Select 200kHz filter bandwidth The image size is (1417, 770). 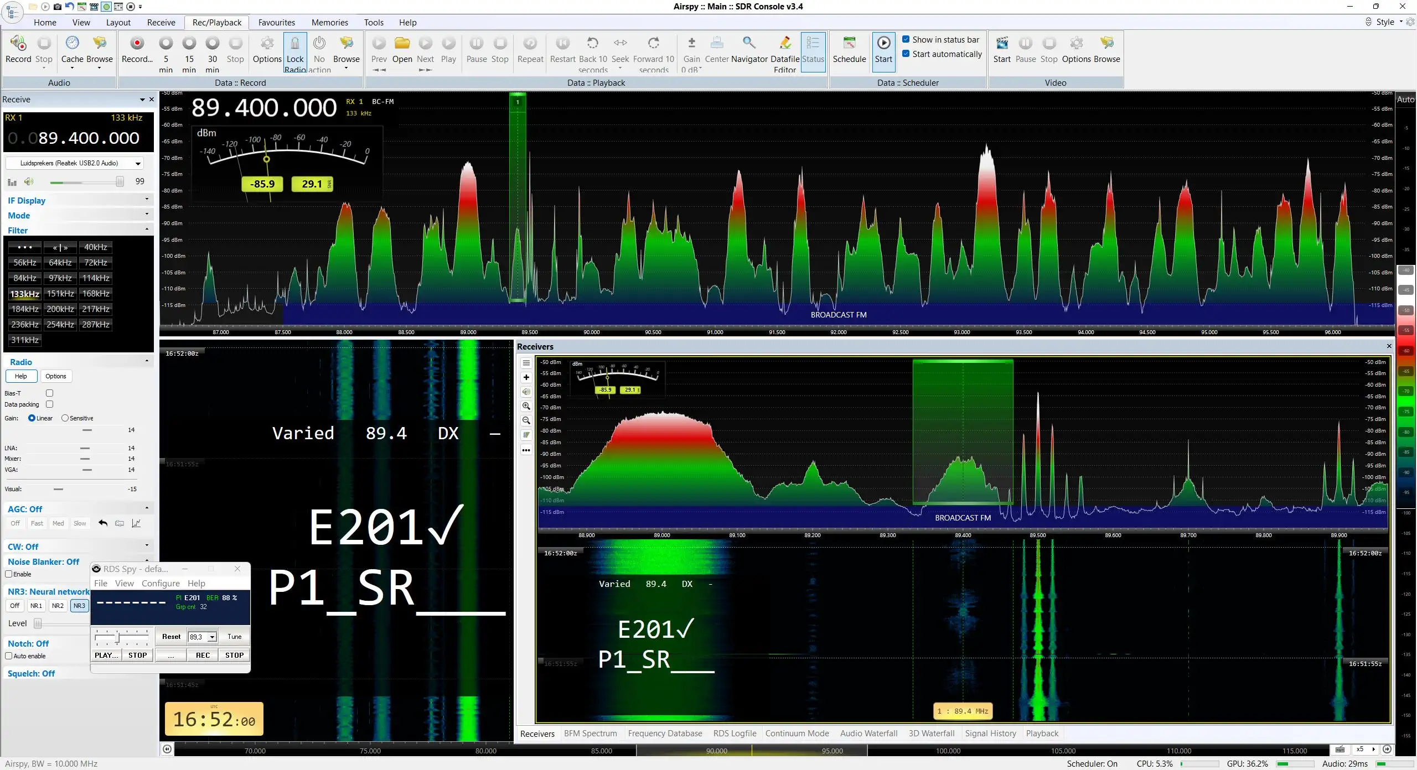pos(60,309)
